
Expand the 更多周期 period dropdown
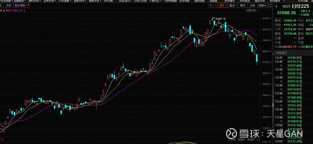(22, 5)
